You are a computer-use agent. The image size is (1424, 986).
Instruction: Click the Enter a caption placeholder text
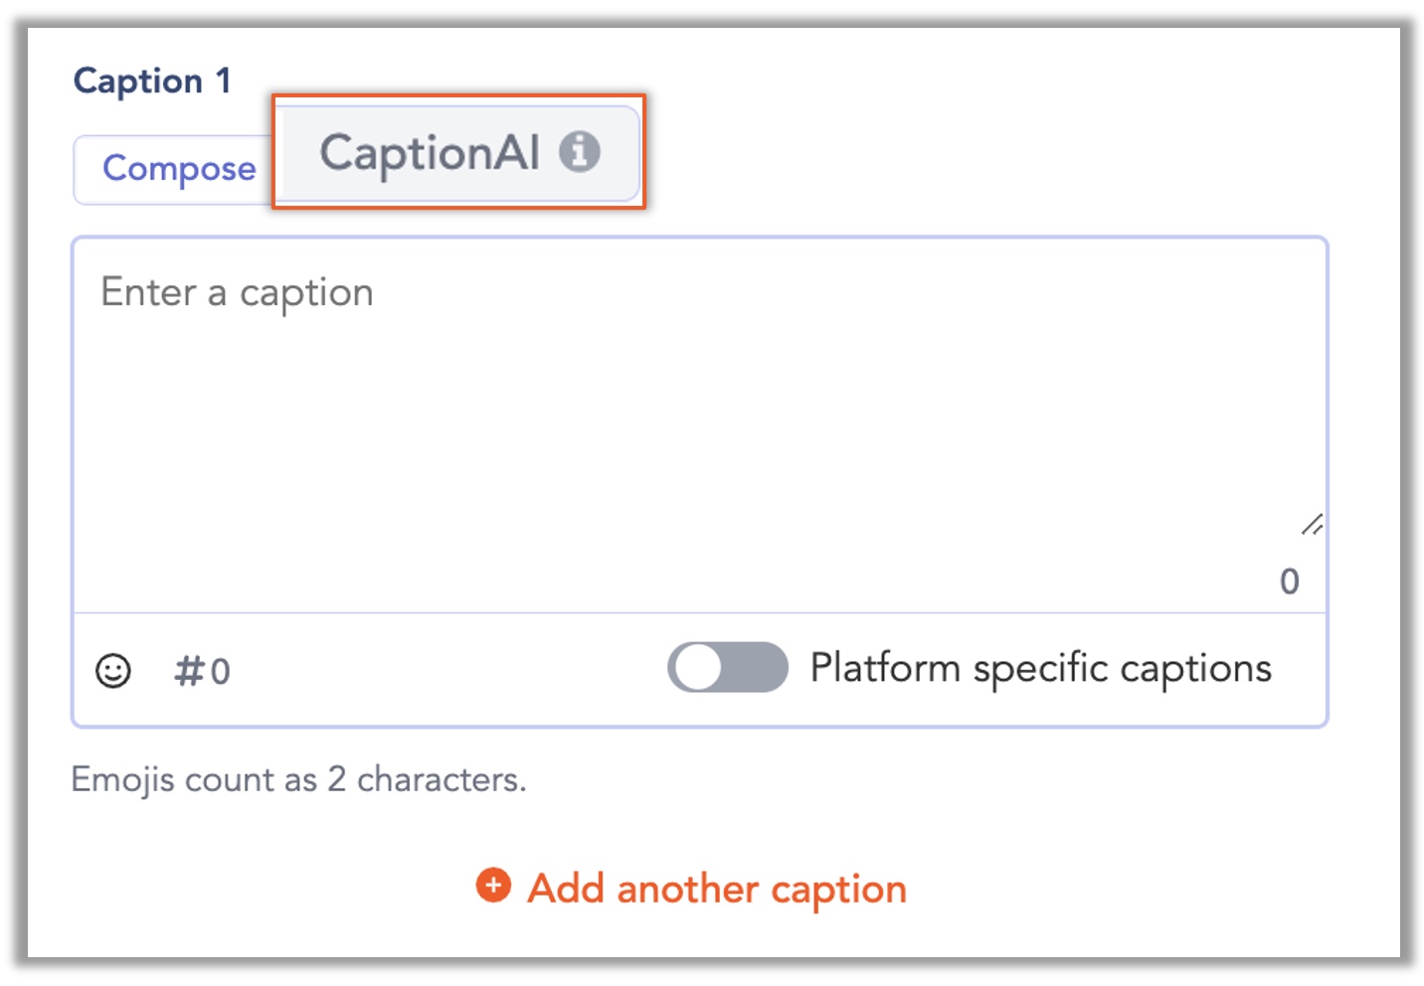[237, 293]
